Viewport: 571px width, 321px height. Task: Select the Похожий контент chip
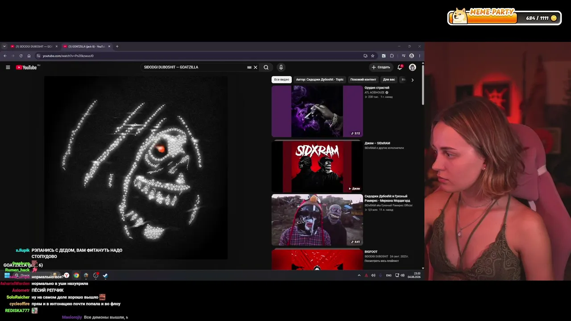363,79
